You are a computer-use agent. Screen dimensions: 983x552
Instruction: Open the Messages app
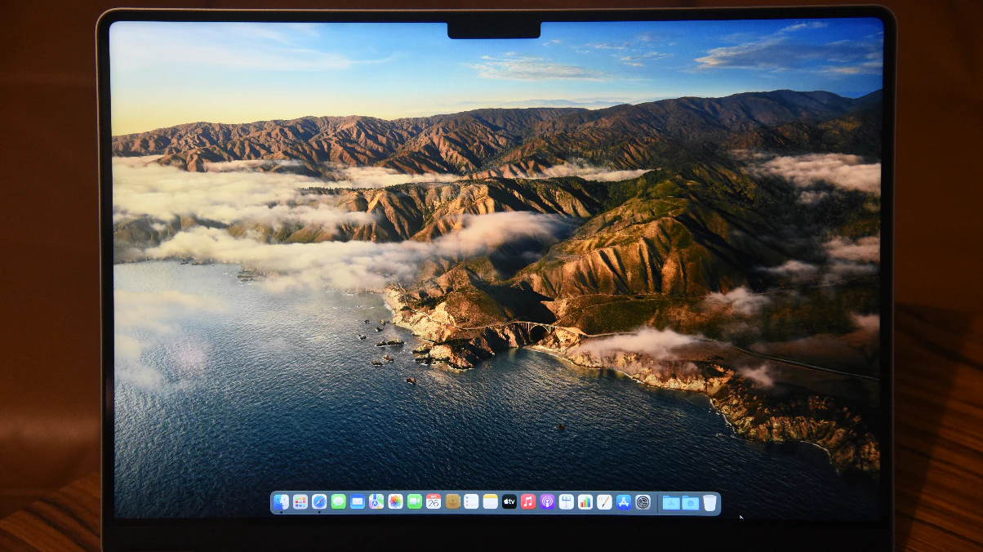tap(338, 502)
